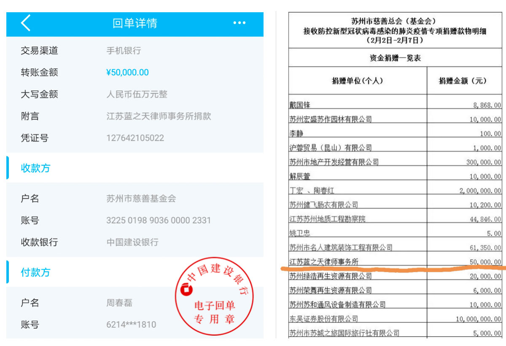The width and height of the screenshot is (506, 346).
Task: Click donor row 姚卫忠
Action: pyautogui.click(x=300, y=233)
